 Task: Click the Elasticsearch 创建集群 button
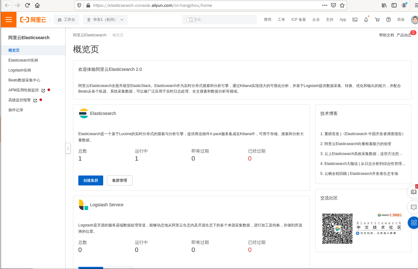(x=91, y=180)
